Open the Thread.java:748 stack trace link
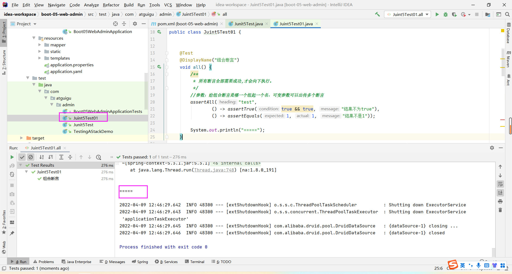The height and width of the screenshot is (274, 512). pos(214,170)
